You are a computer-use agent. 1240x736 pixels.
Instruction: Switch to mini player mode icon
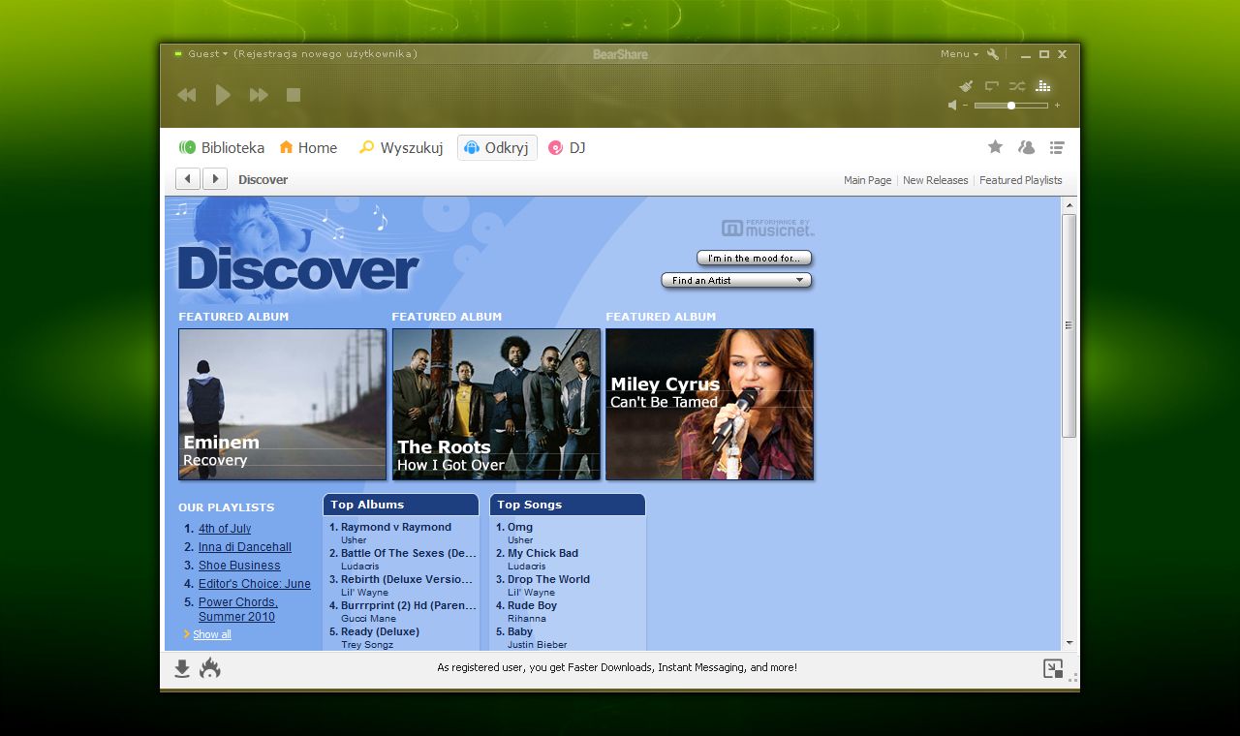tap(1053, 668)
